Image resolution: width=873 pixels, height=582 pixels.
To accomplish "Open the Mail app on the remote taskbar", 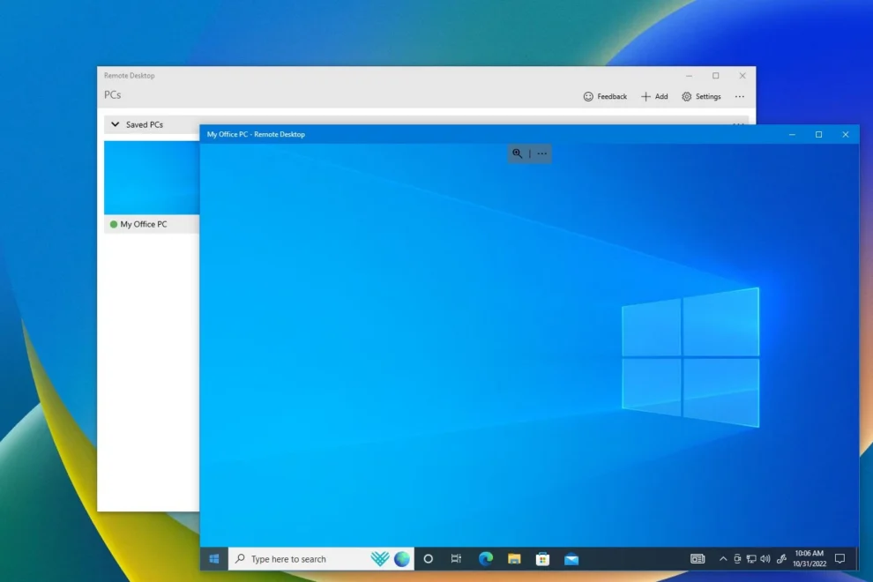I will coord(571,559).
